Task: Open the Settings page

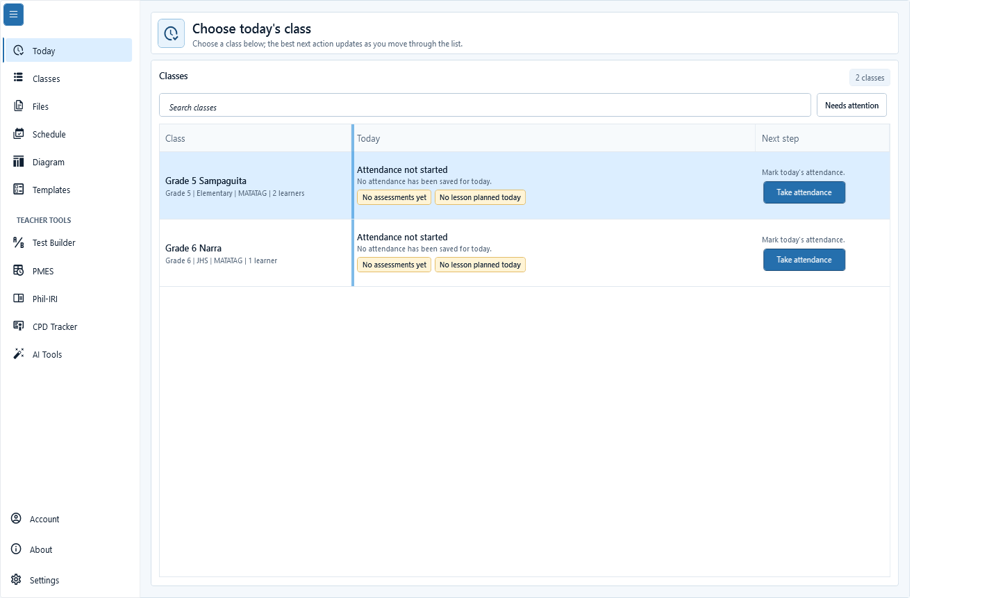Action: coord(67,580)
